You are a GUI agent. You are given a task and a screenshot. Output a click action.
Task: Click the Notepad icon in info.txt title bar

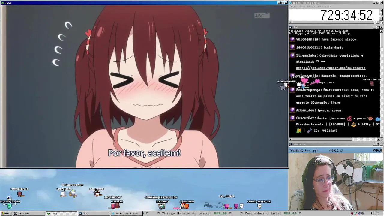pos(291,3)
